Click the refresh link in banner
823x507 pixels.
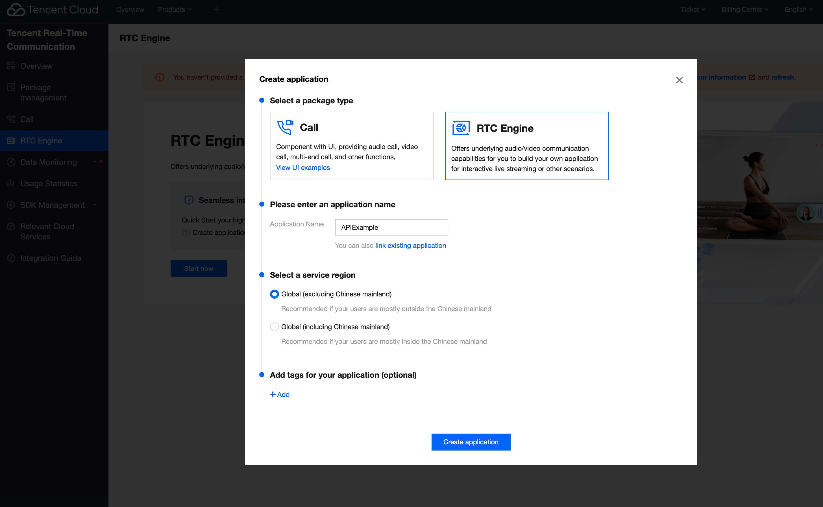pyautogui.click(x=782, y=77)
